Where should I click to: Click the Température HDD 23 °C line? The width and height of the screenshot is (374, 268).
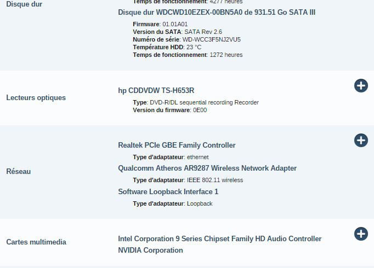coord(167,47)
